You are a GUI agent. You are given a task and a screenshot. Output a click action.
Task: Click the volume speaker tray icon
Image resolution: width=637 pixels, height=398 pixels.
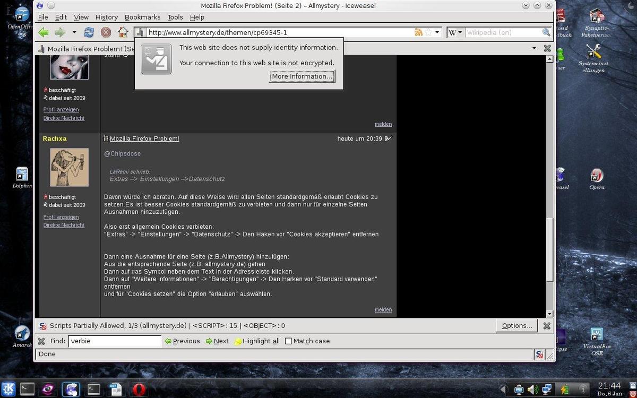click(532, 390)
